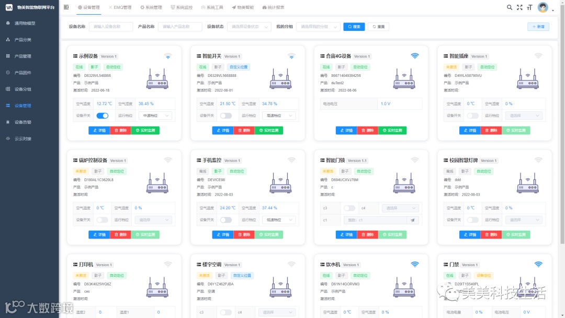Image resolution: width=565 pixels, height=318 pixels.
Task: Toggle the c3 switch on the 智能门锁 card
Action: pos(349,208)
